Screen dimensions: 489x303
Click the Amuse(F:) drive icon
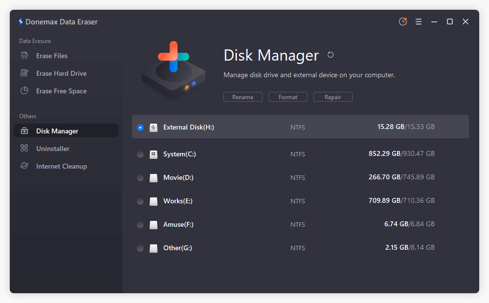154,225
